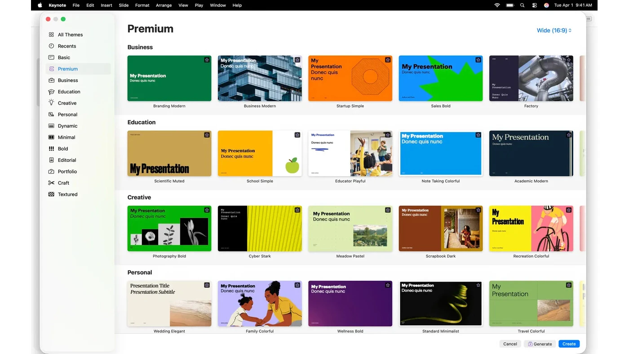Select the Craft scissors icon
The width and height of the screenshot is (629, 354).
click(x=51, y=183)
